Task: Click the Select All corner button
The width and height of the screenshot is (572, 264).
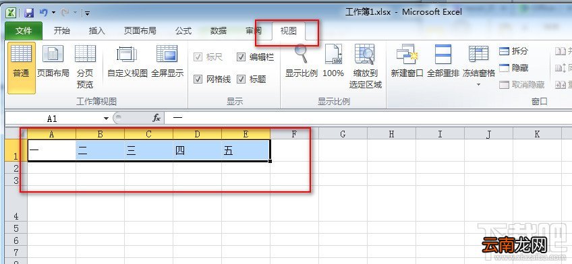Action: 16,134
